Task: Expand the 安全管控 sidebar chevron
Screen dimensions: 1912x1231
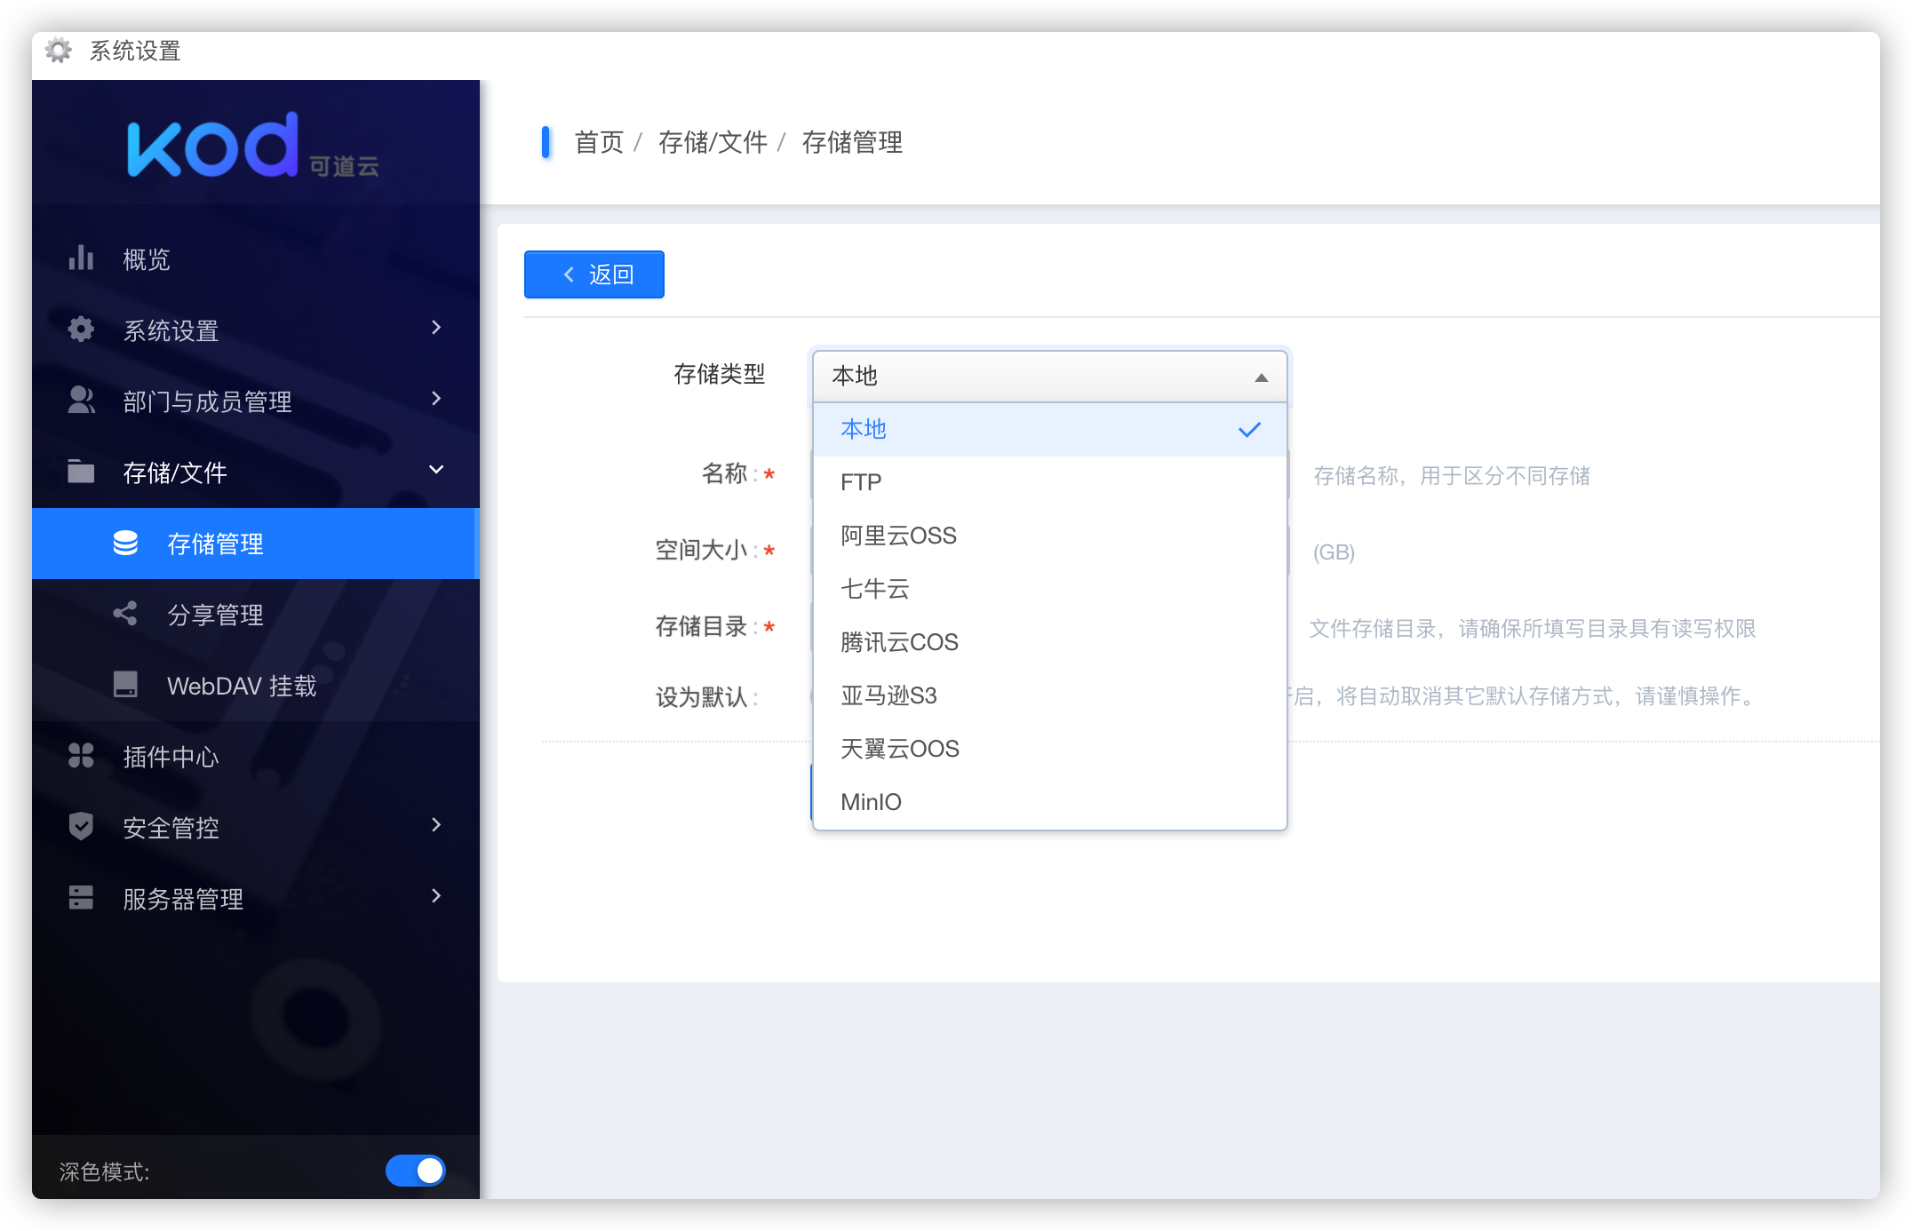Action: click(x=436, y=825)
